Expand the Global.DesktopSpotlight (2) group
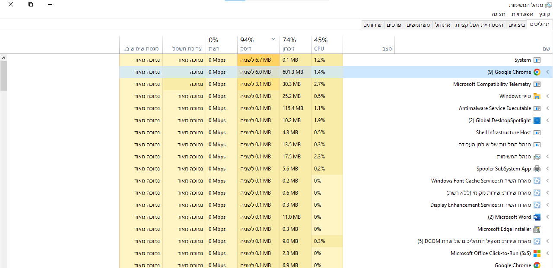The height and width of the screenshot is (268, 553). coord(547,120)
